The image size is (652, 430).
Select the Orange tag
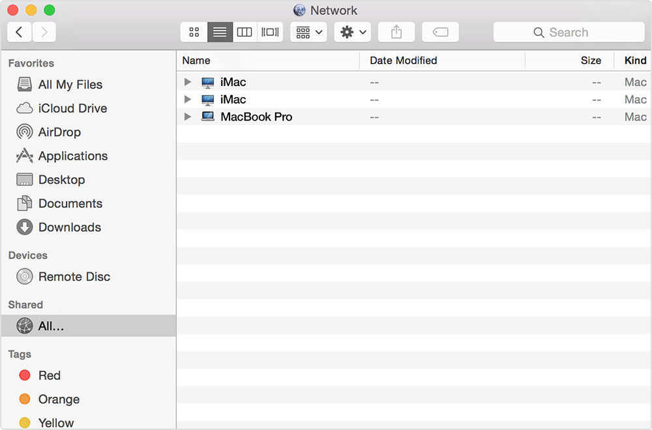[x=25, y=399]
